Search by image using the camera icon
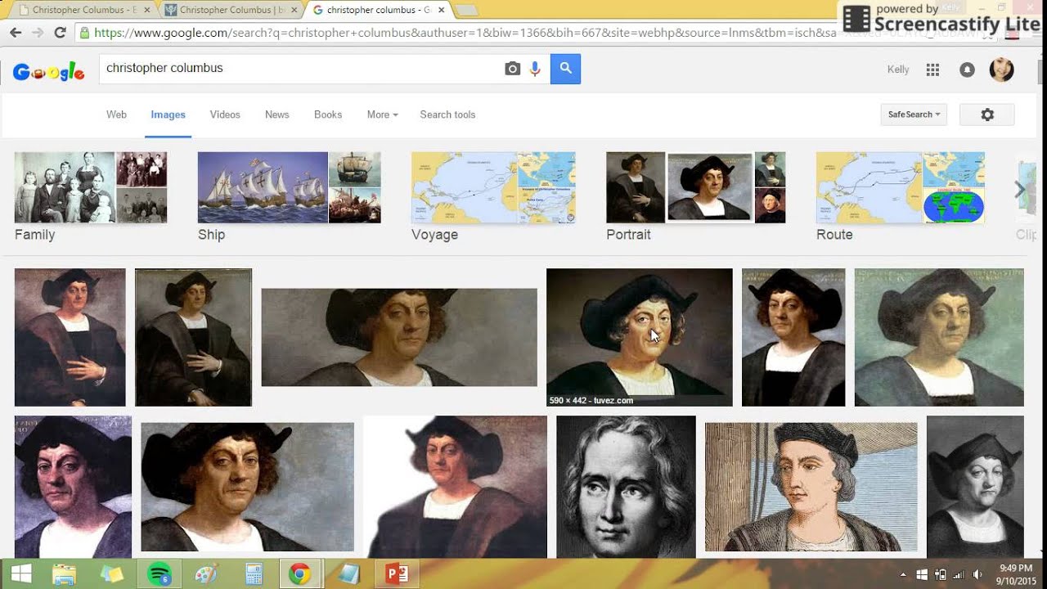Image resolution: width=1047 pixels, height=589 pixels. [512, 69]
